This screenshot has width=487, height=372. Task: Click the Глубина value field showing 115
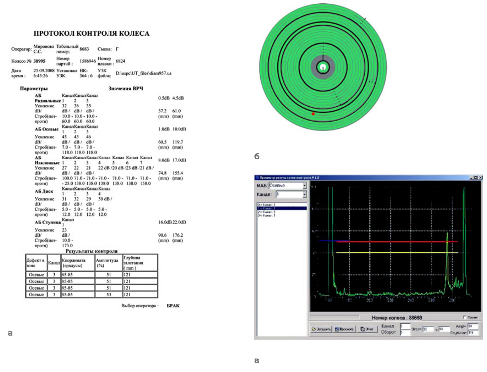(473, 333)
